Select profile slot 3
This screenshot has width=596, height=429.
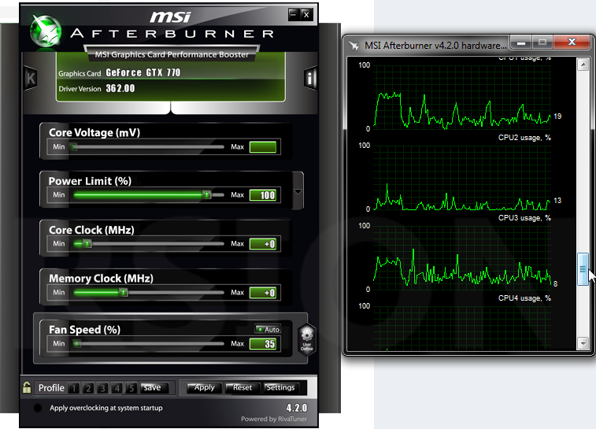102,388
